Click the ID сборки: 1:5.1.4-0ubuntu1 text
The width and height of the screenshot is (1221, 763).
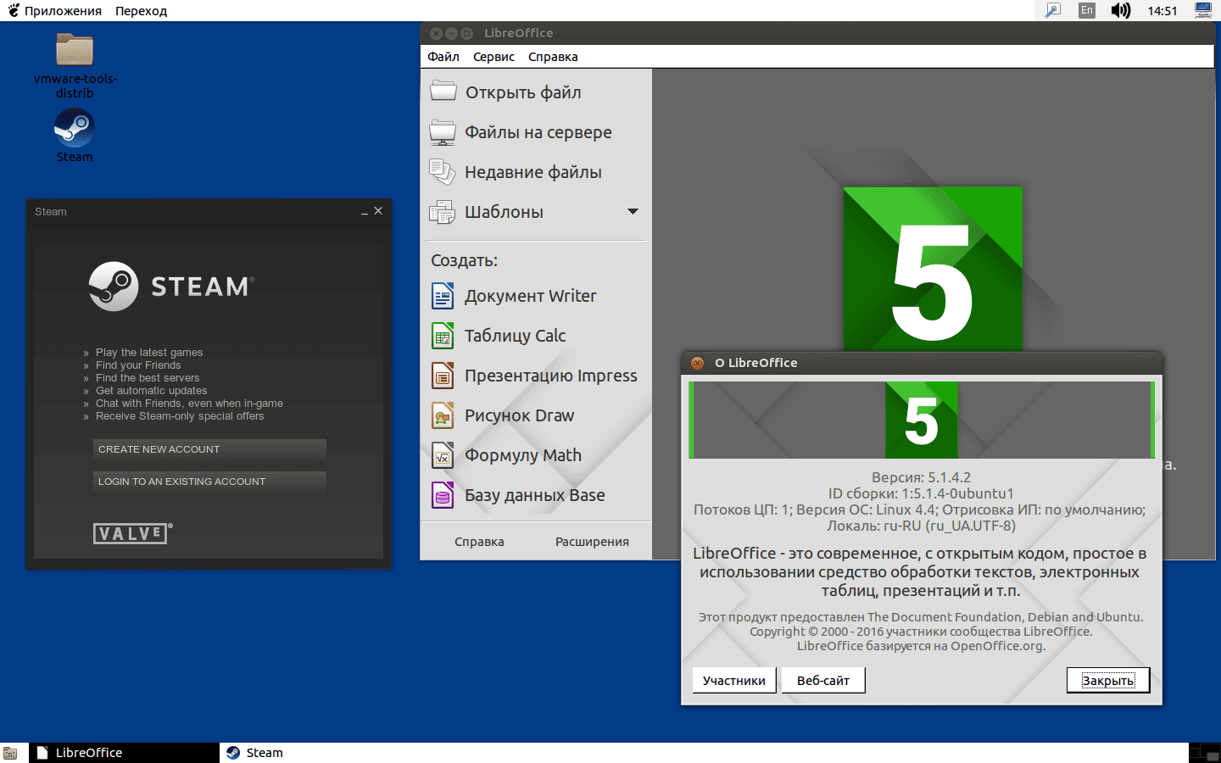[921, 493]
